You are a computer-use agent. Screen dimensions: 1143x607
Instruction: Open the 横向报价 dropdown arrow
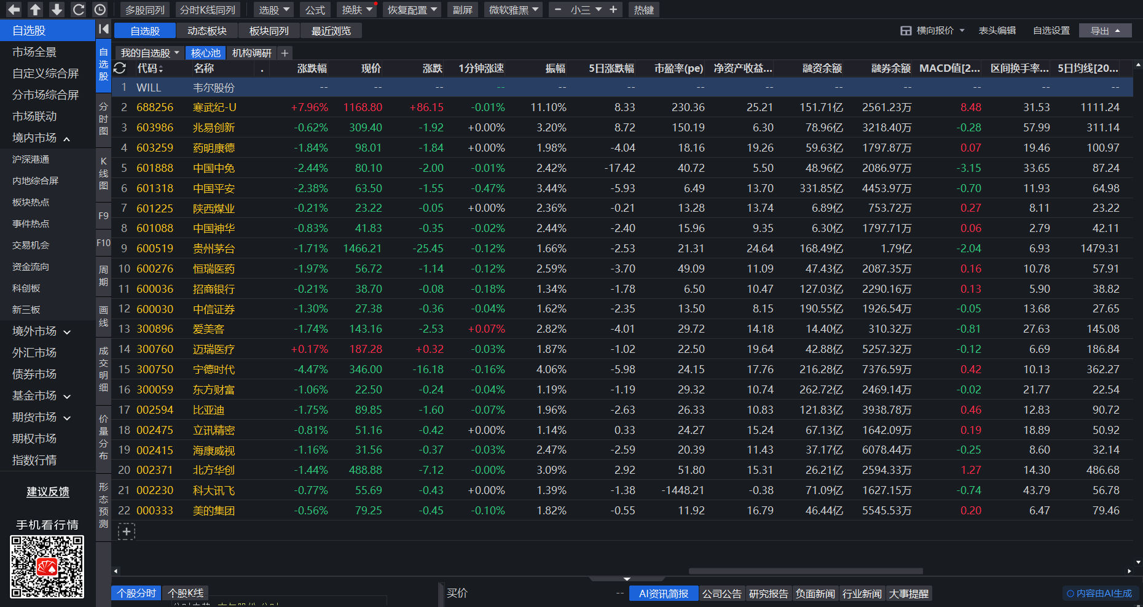(962, 31)
